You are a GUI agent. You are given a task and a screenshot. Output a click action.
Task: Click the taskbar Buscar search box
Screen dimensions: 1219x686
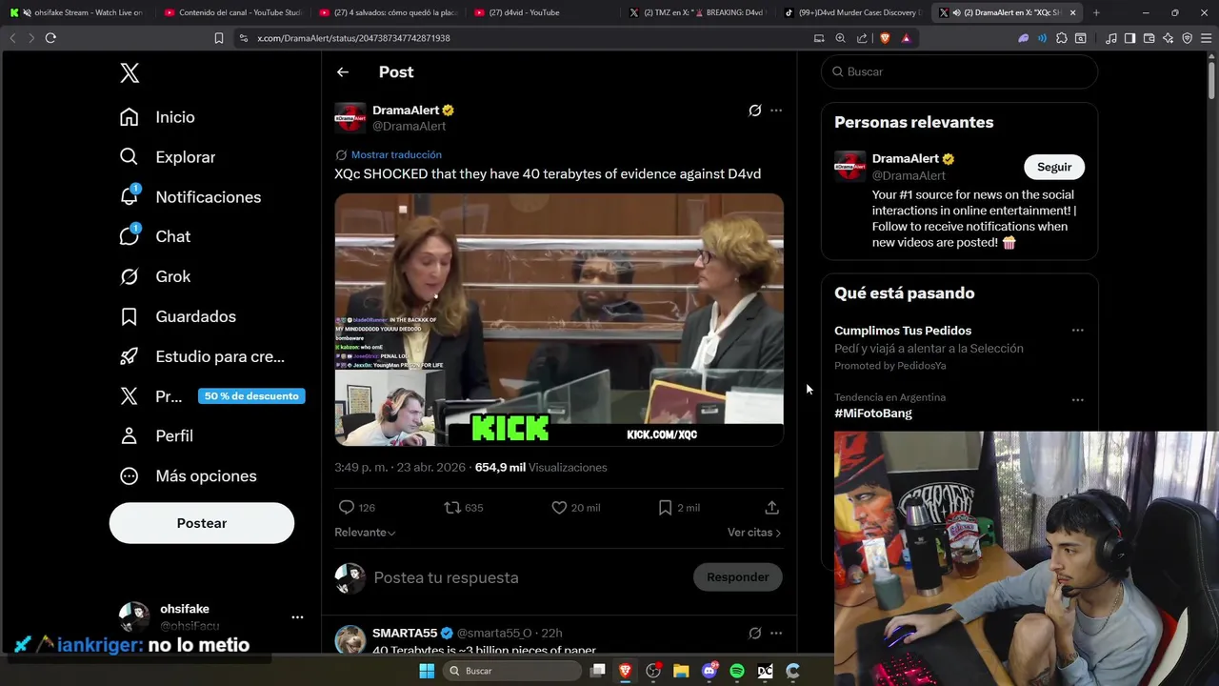pos(514,671)
